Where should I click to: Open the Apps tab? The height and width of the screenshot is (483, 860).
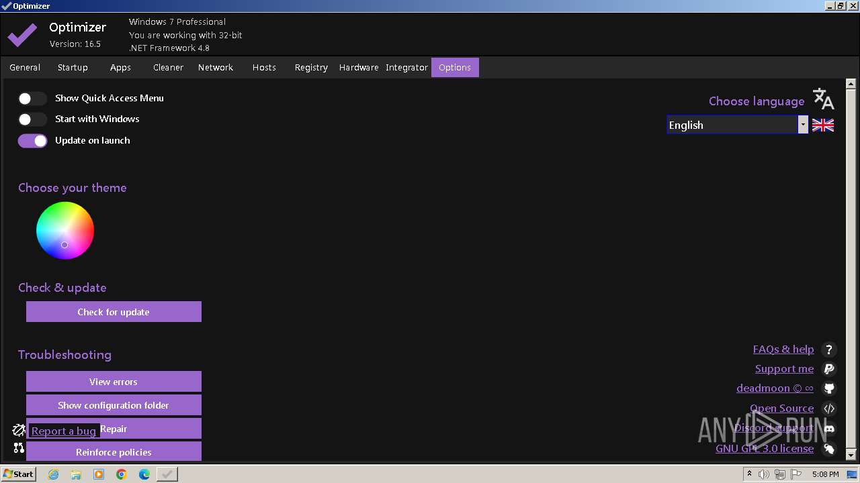(120, 67)
